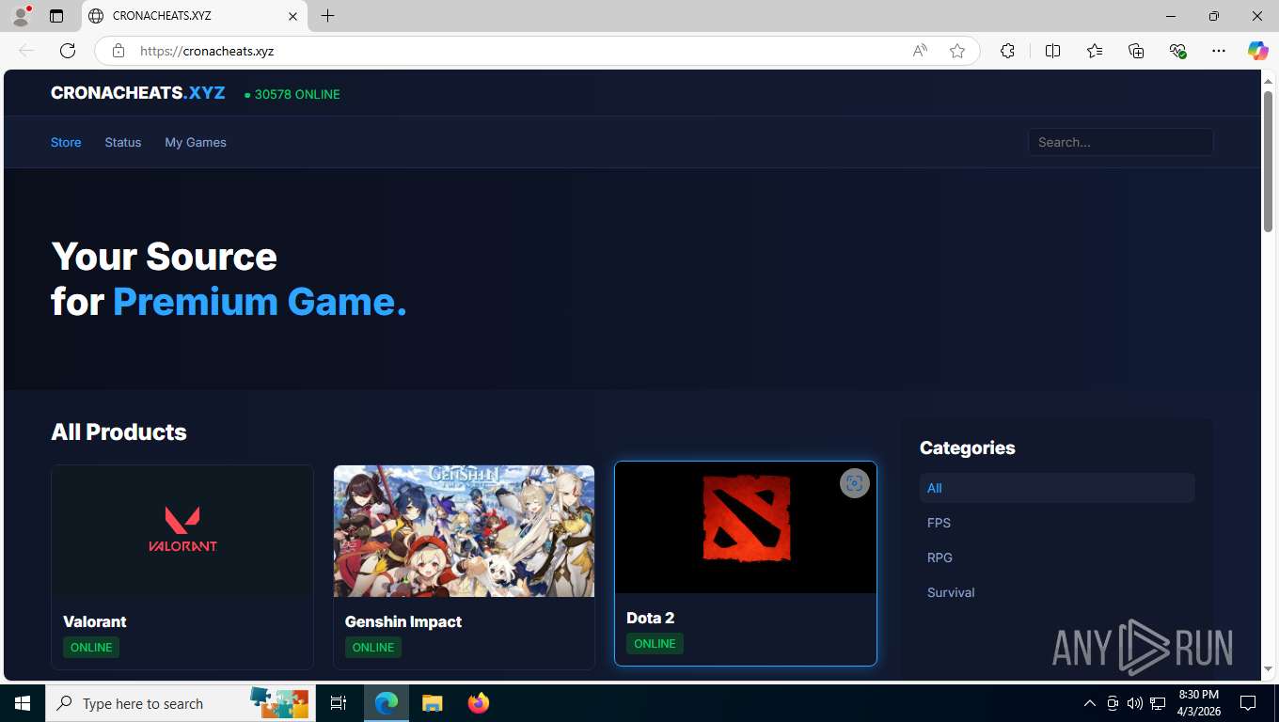The image size is (1279, 722).
Task: Activate Read aloud icon in address bar
Action: click(x=920, y=51)
